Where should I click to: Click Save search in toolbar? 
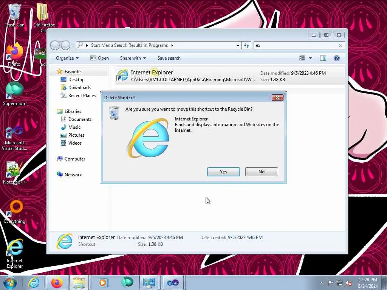tap(169, 58)
